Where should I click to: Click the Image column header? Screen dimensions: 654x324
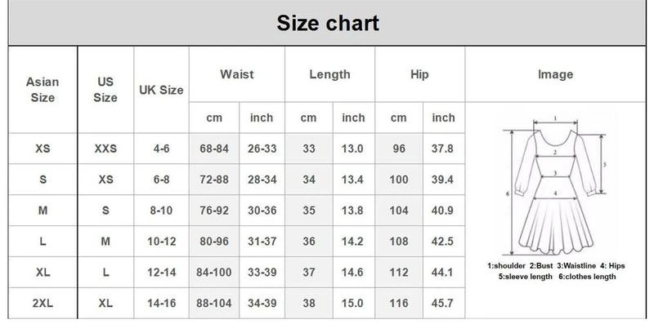tap(556, 74)
